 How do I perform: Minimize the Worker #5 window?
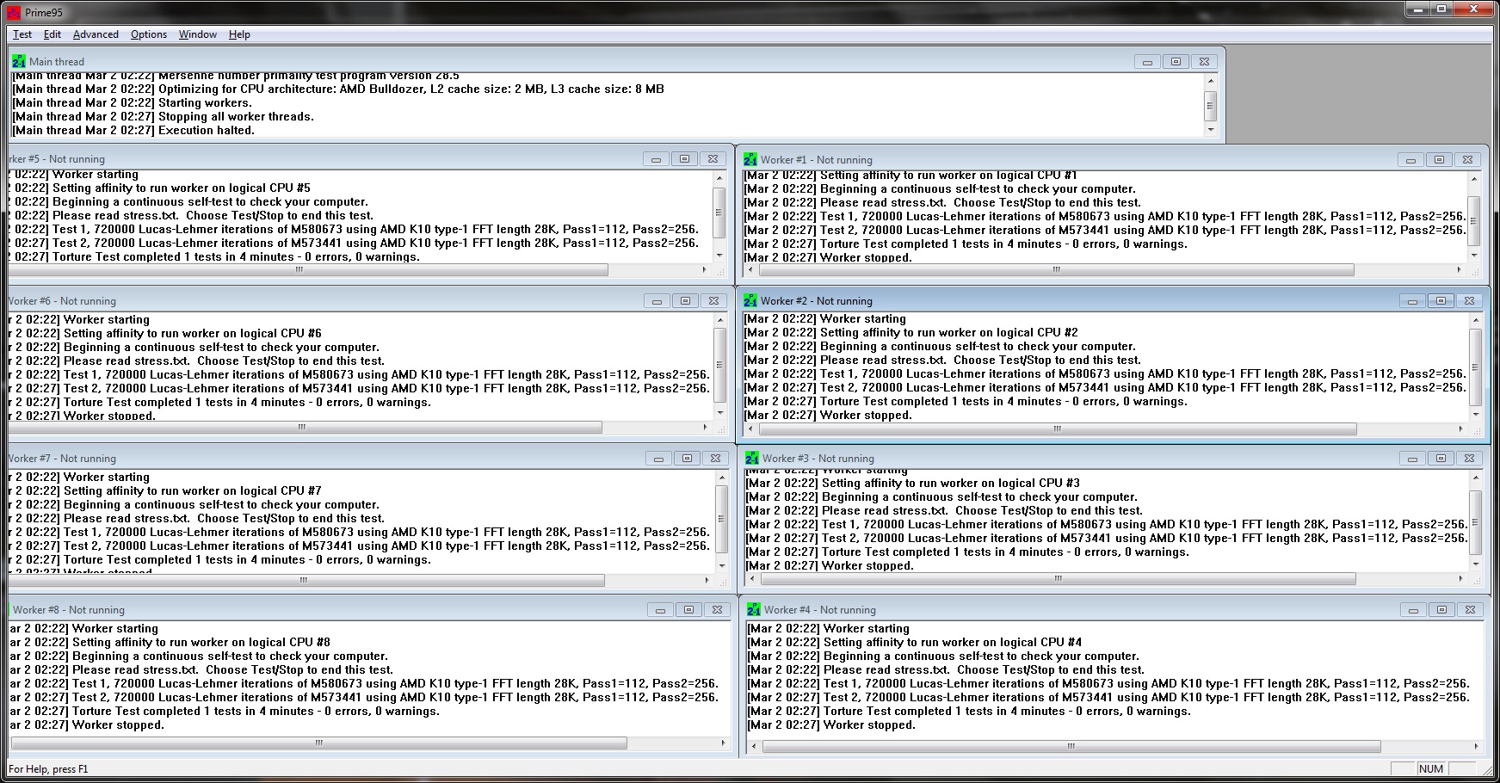tap(656, 159)
